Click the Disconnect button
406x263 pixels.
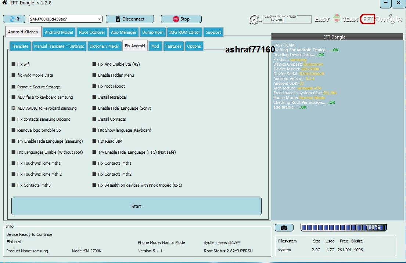click(130, 19)
